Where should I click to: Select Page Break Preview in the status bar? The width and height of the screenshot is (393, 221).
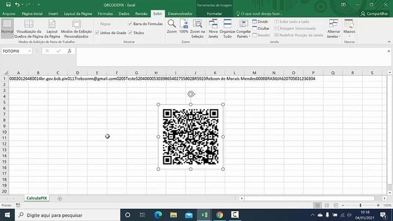(336, 205)
